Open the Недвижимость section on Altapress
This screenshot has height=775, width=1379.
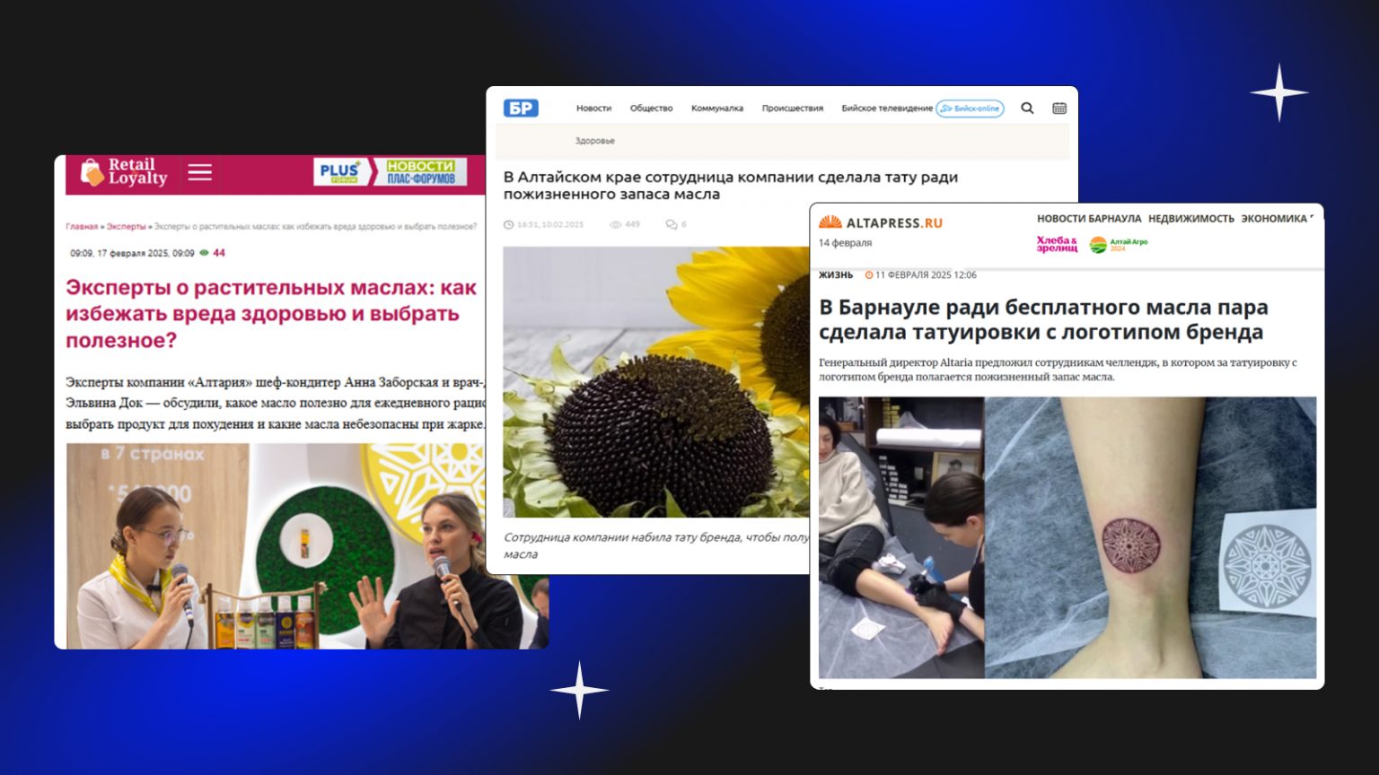click(x=1190, y=219)
